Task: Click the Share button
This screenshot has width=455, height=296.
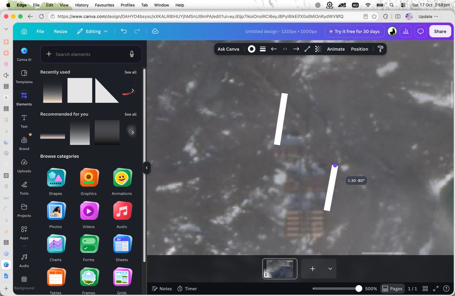Action: pyautogui.click(x=440, y=31)
